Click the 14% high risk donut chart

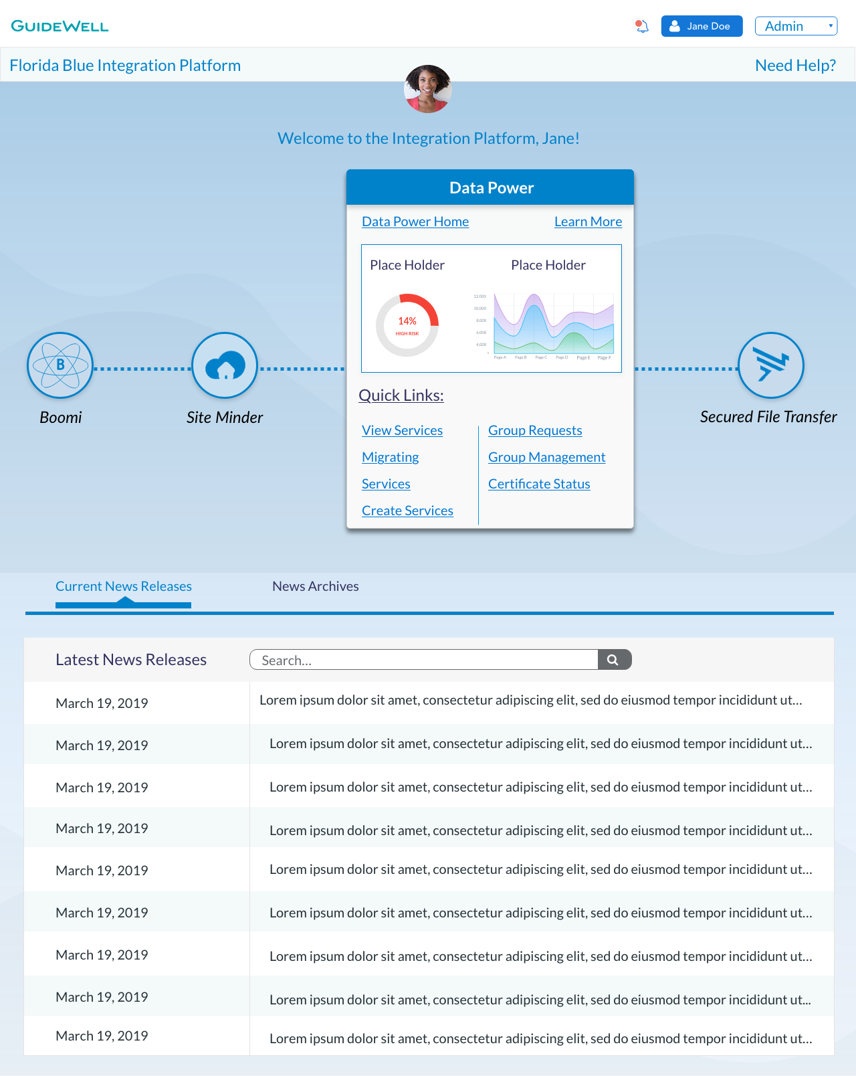(x=407, y=325)
